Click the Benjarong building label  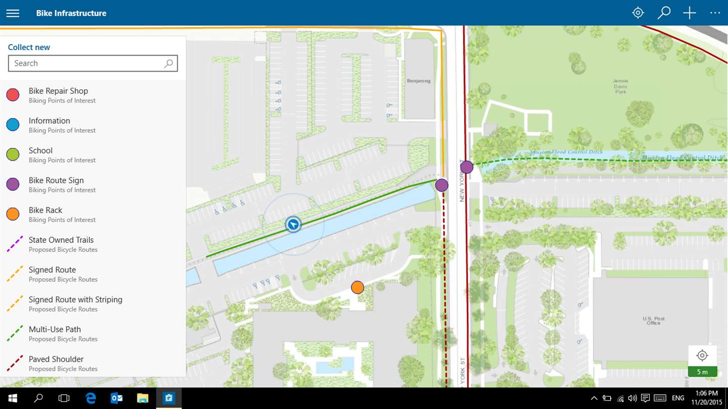tap(419, 81)
